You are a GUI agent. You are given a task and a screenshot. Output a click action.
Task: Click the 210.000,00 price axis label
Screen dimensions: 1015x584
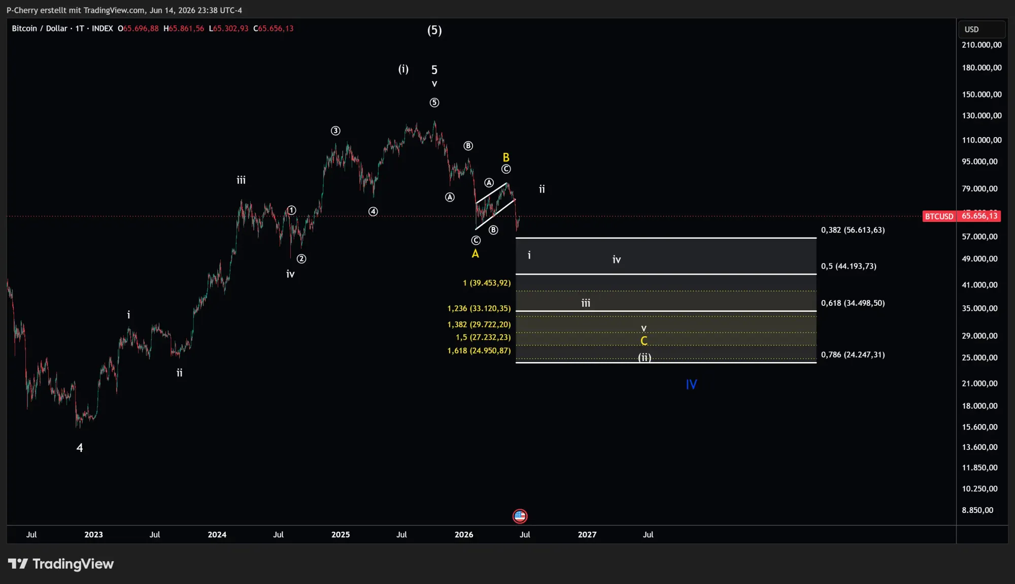point(982,45)
